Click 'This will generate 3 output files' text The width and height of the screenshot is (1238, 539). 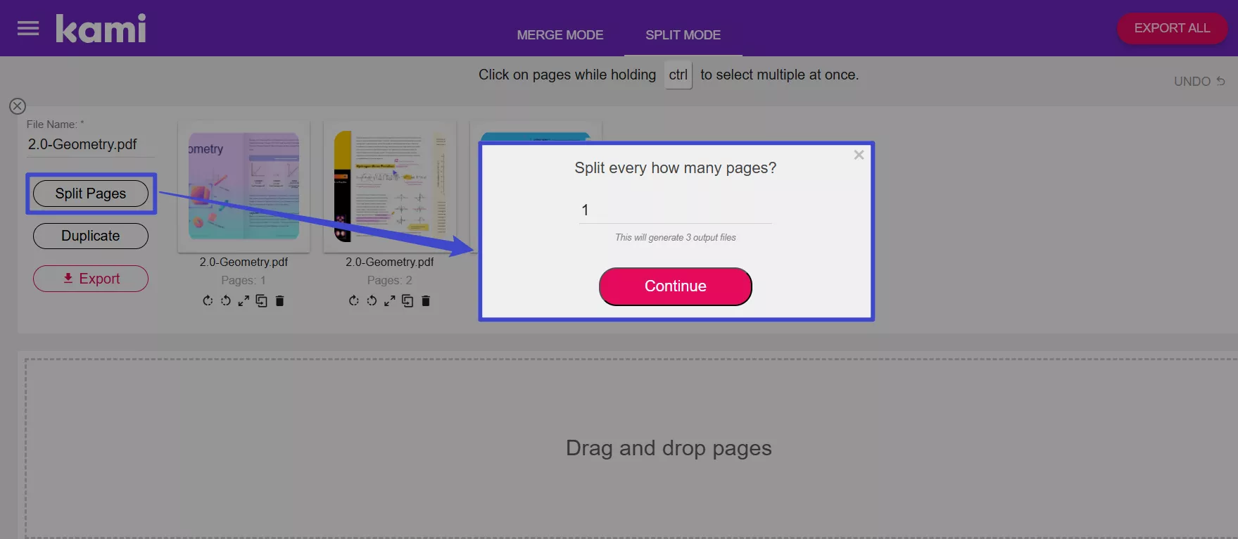pyautogui.click(x=675, y=238)
